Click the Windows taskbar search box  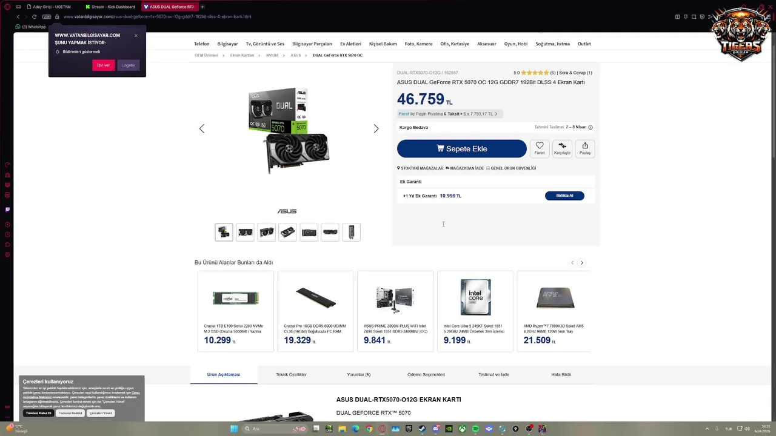click(275, 429)
